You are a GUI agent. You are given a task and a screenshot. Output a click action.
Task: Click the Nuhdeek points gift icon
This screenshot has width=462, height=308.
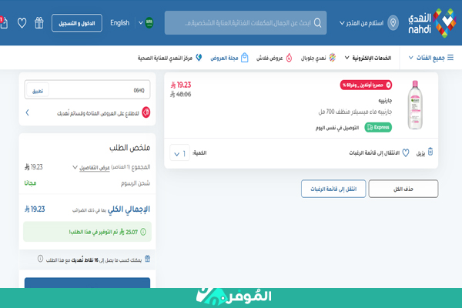point(147,259)
